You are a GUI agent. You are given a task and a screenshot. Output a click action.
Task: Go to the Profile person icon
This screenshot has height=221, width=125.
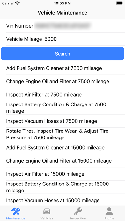point(109,211)
